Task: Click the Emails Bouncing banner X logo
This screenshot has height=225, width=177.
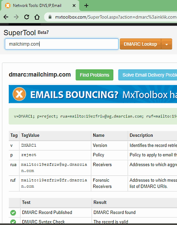Action: tap(19, 94)
